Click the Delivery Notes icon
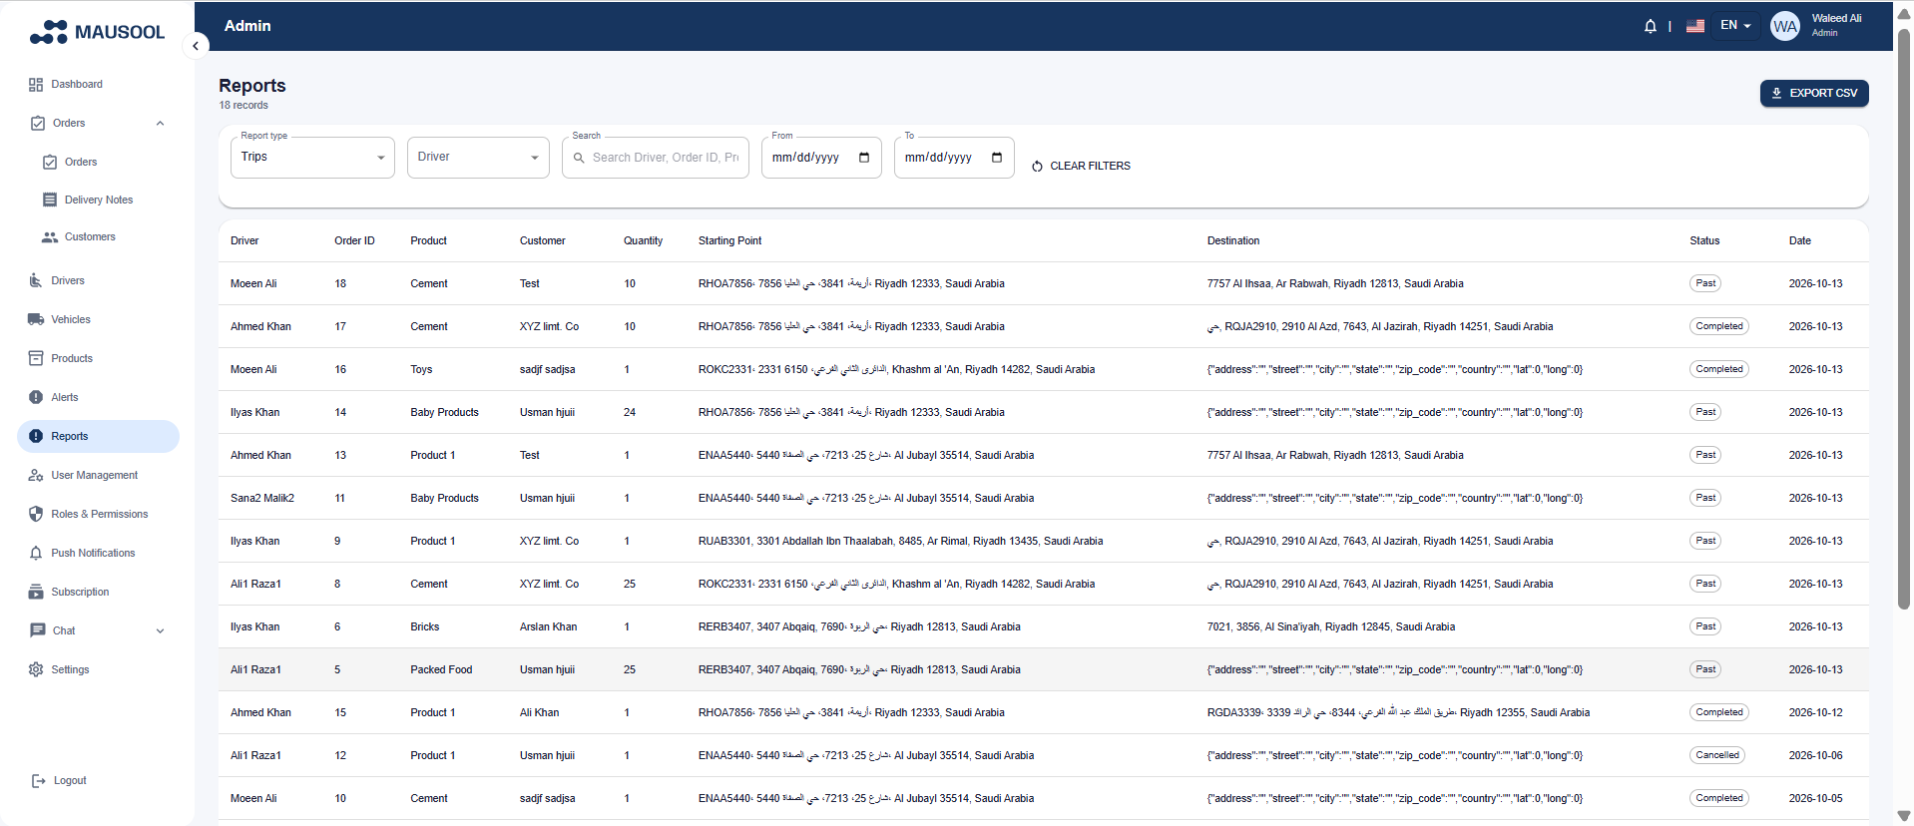1914x826 pixels. 50,200
